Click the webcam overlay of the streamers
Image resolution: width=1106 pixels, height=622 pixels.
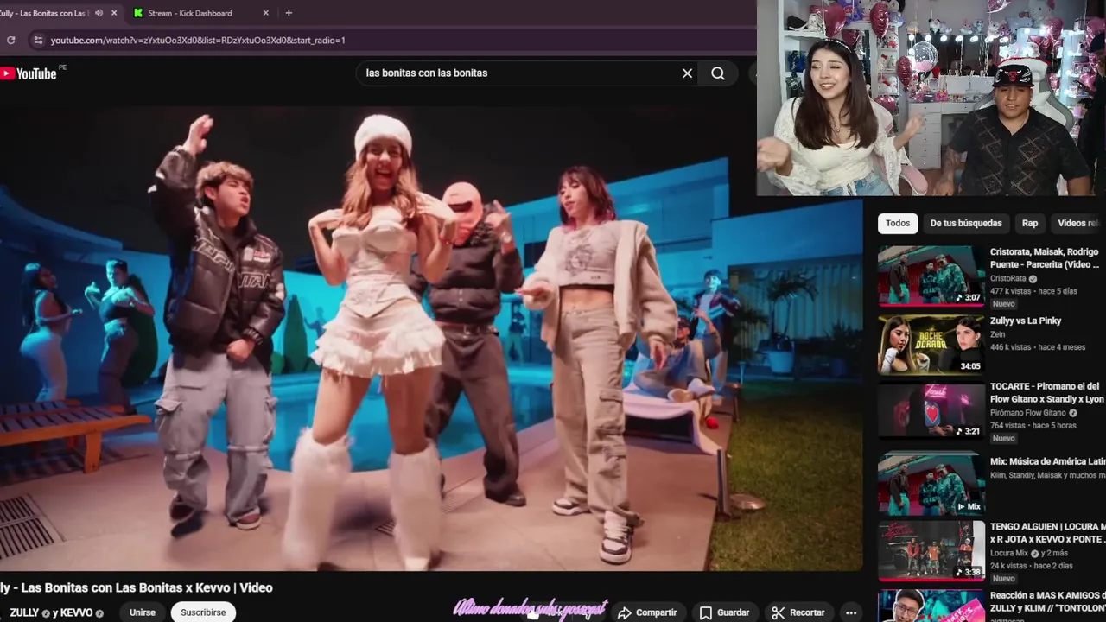931,98
